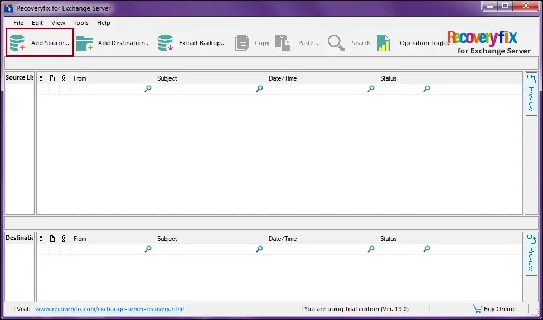Open the Tools menu
This screenshot has width=543, height=320.
pyautogui.click(x=81, y=23)
